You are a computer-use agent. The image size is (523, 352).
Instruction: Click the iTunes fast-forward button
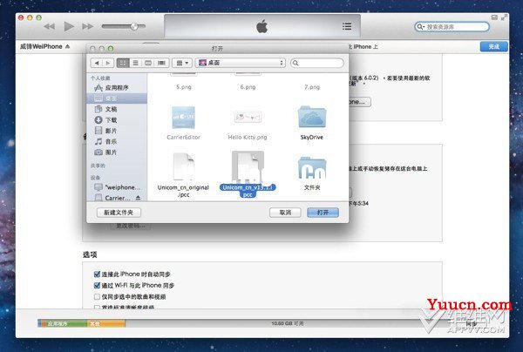(x=87, y=26)
